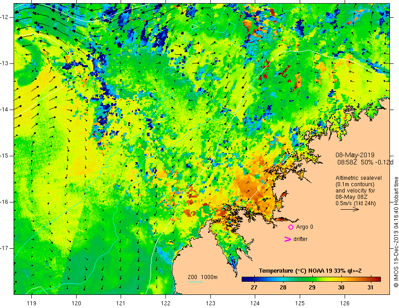The width and height of the screenshot is (399, 308).
Task: Click the -13 latitude axis label
Action: [5, 63]
